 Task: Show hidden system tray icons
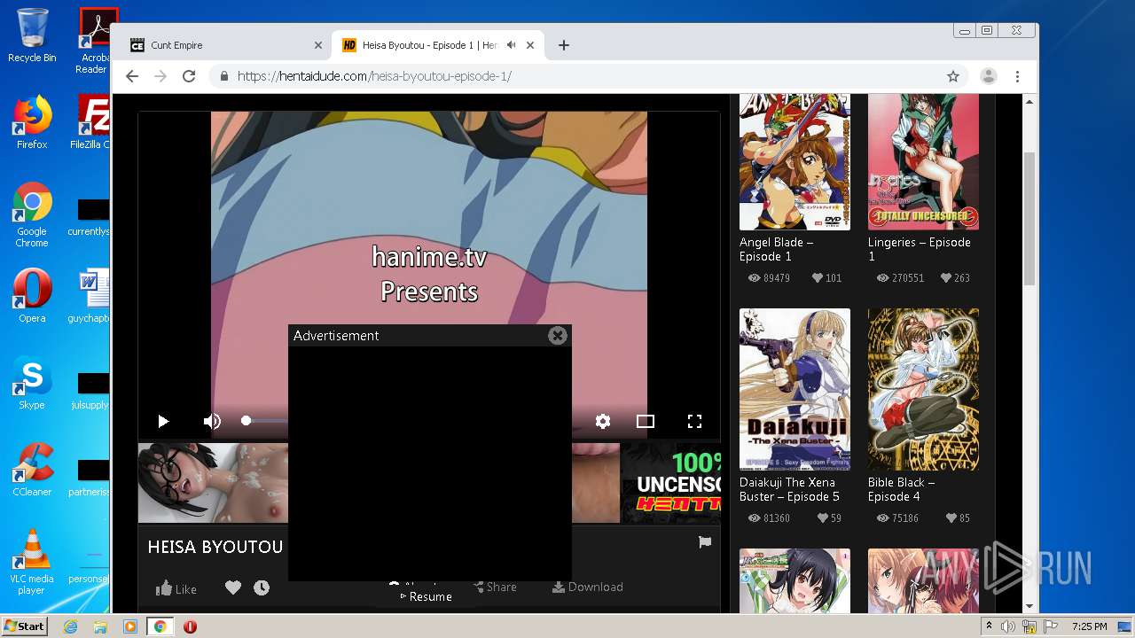(989, 626)
